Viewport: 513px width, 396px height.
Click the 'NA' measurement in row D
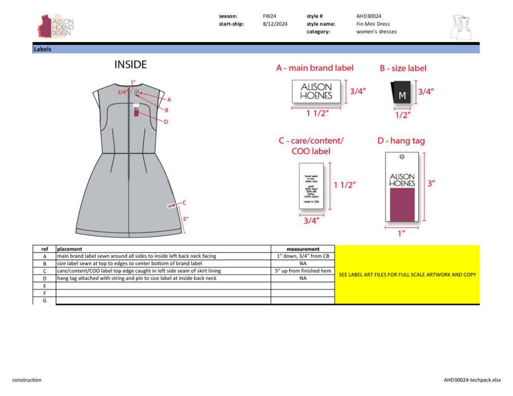pyautogui.click(x=303, y=278)
